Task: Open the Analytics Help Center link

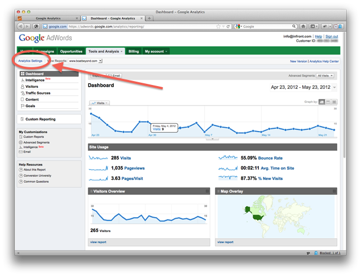Action: (x=324, y=61)
